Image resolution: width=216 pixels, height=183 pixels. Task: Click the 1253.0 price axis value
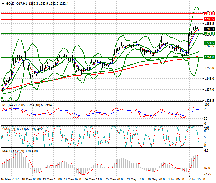point(209,68)
